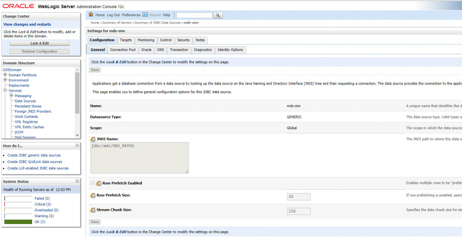Image resolution: width=462 pixels, height=238 pixels.
Task: Click the restart-required icon beside JNDI Name
Action: pos(93,139)
